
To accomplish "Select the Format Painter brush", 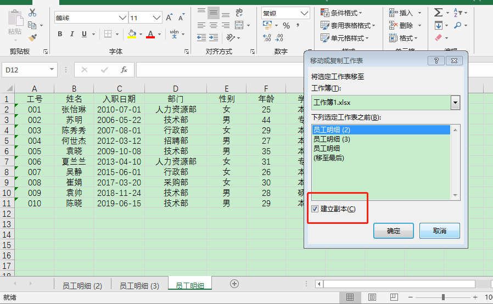I will coord(32,38).
